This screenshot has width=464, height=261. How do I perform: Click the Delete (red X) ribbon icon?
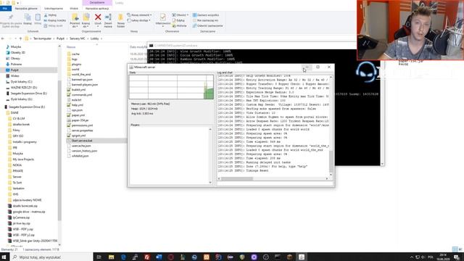pos(98,17)
